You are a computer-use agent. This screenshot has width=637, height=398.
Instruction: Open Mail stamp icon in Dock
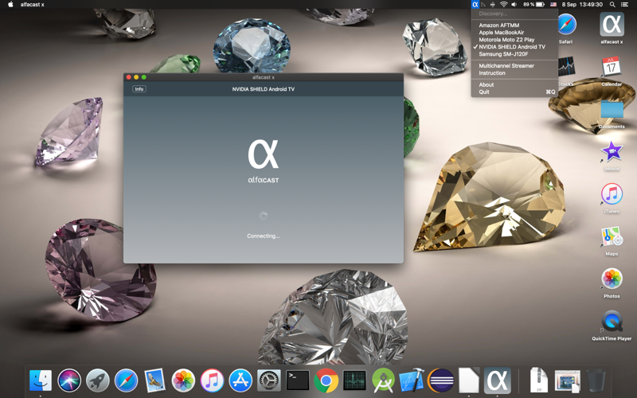(154, 380)
